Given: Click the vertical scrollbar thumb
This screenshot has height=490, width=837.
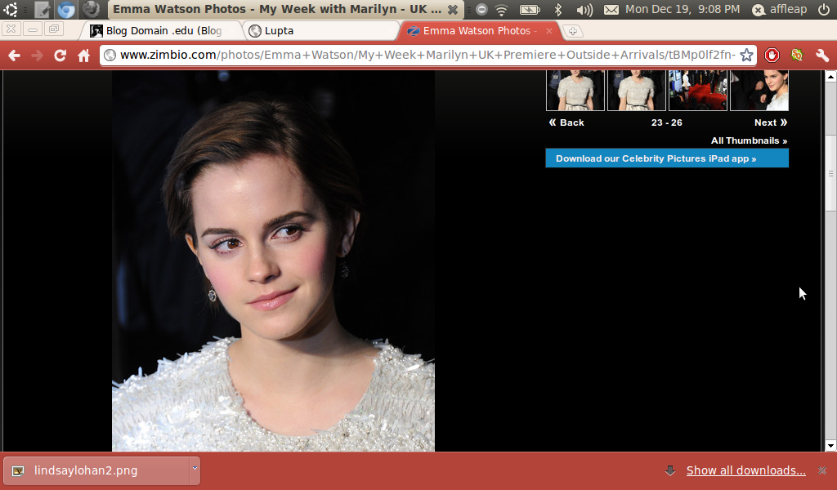Looking at the screenshot, I should (830, 173).
